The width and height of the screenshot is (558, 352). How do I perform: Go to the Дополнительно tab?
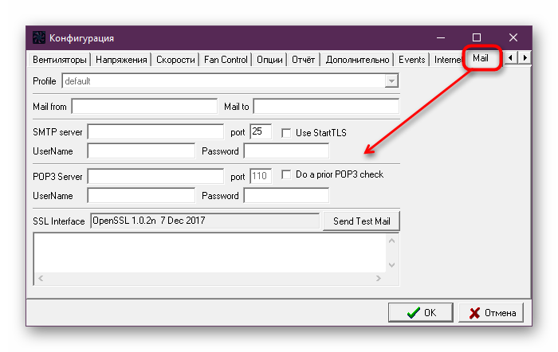point(358,60)
